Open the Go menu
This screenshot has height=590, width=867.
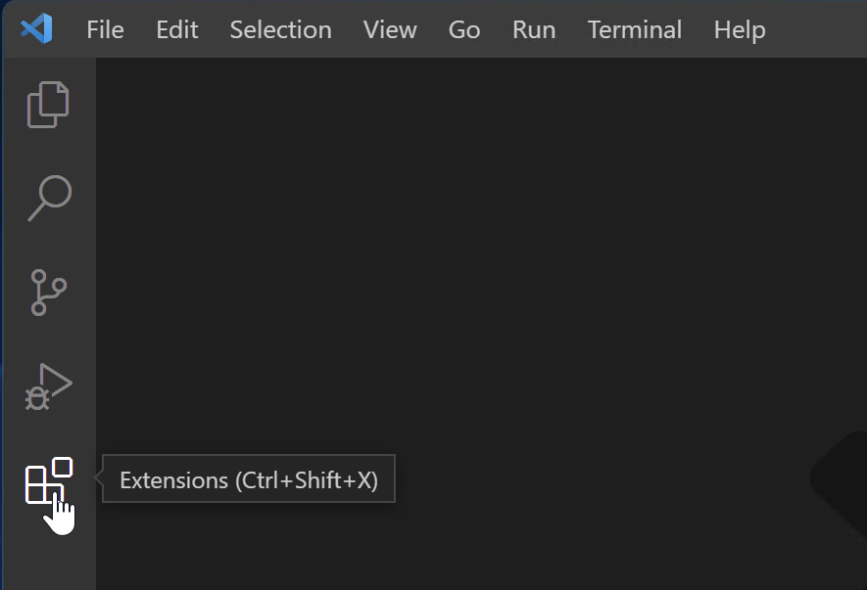463,30
